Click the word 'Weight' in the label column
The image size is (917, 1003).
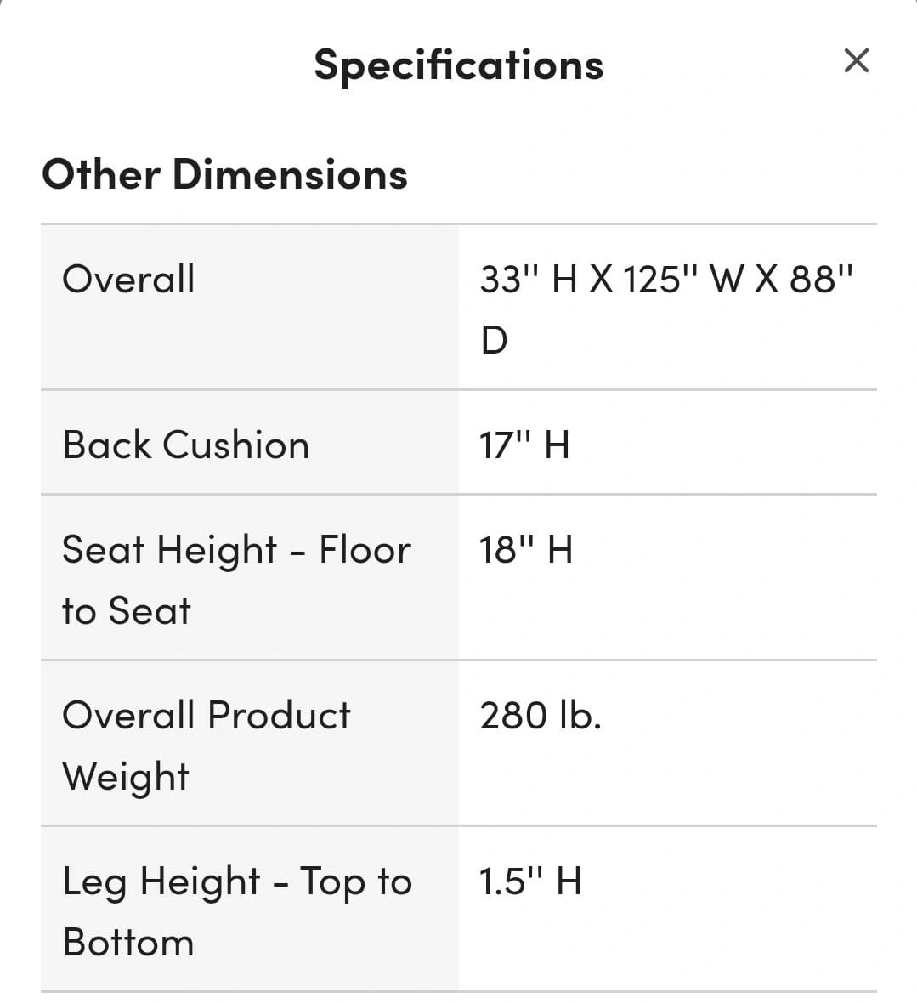pos(126,777)
